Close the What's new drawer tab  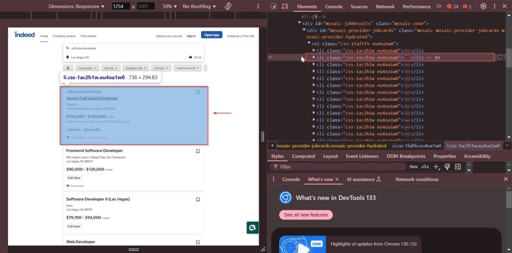337,179
